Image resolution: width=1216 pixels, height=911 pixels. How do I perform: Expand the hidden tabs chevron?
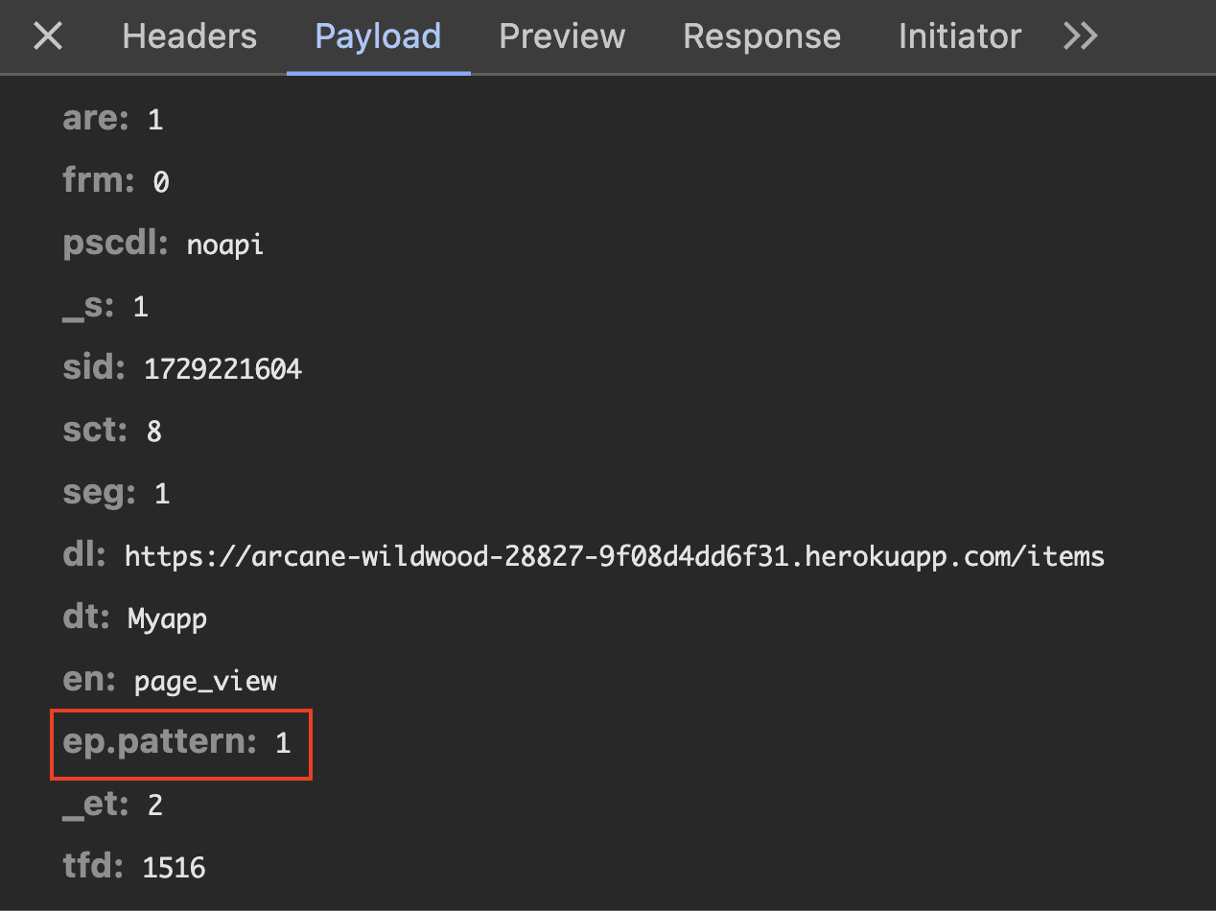pos(1080,36)
